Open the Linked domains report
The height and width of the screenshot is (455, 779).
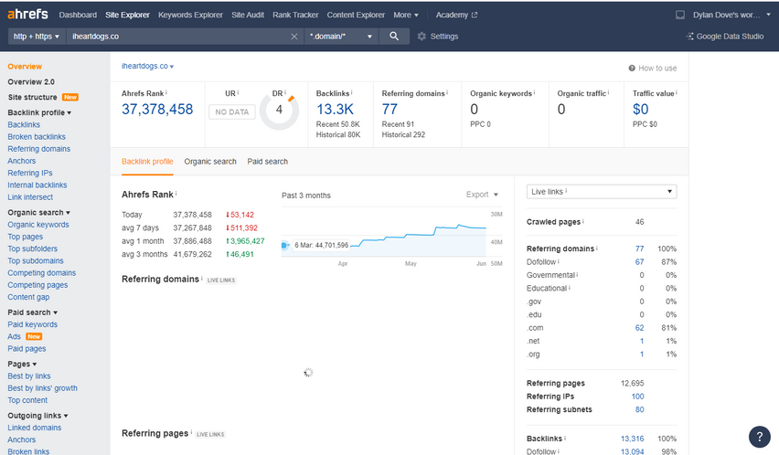[34, 428]
